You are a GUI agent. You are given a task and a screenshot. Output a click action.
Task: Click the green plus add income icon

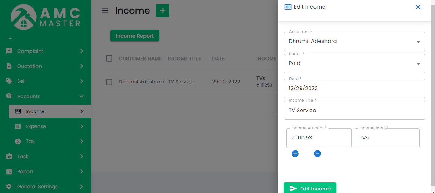[x=163, y=11]
